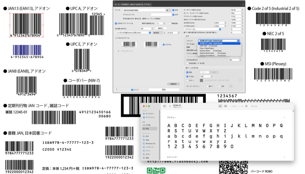Click the JAN13 dialog title tab

(x=133, y=4)
